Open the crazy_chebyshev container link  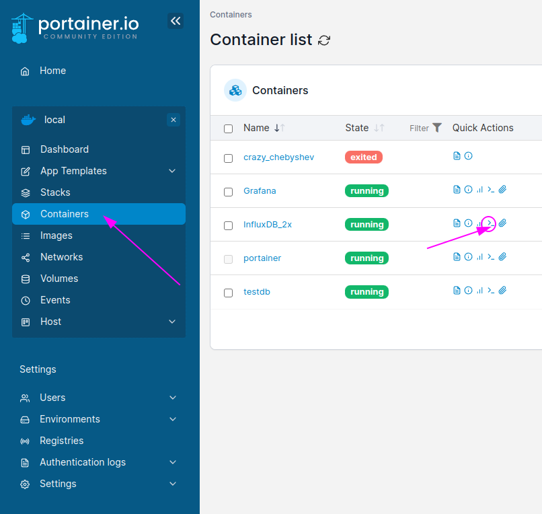(x=278, y=157)
